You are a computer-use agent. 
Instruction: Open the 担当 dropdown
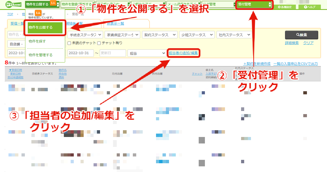click(x=147, y=53)
